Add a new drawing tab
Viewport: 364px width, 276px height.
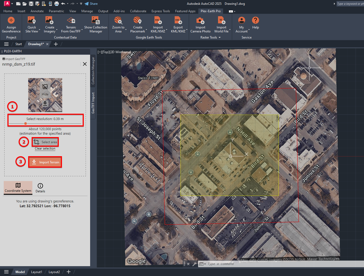click(56, 44)
